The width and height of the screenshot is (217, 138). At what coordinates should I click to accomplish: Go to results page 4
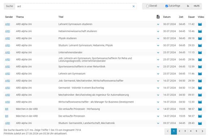pyautogui.click(x=191, y=131)
